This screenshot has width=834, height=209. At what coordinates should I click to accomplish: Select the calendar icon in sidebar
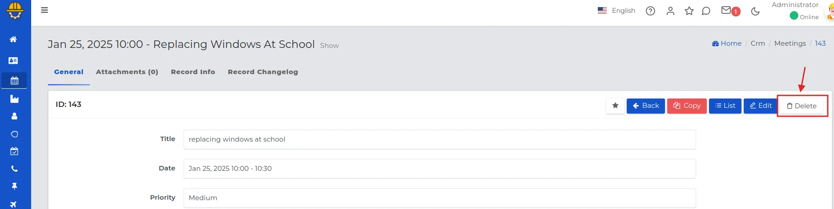(x=14, y=81)
